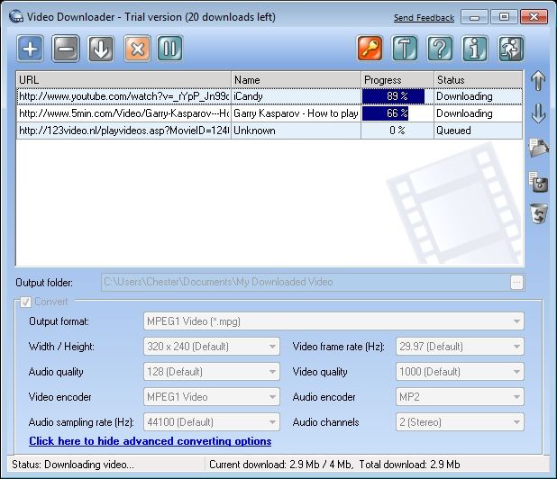Open the Output format dropdown
Screen dimensions: 557x479
click(333, 321)
